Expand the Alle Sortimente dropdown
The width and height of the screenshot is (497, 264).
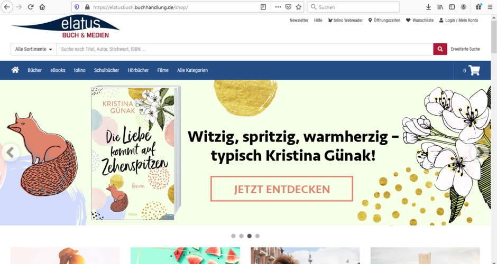pos(34,49)
